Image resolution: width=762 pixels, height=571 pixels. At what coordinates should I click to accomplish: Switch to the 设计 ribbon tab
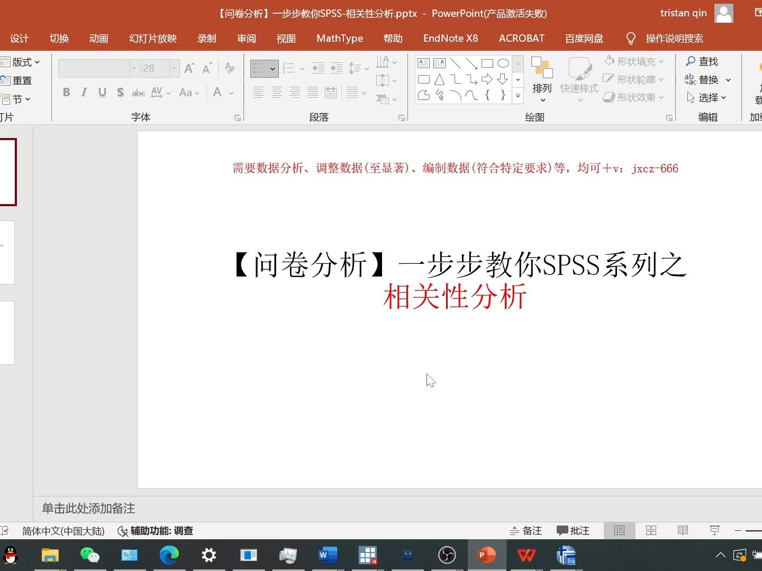[20, 38]
